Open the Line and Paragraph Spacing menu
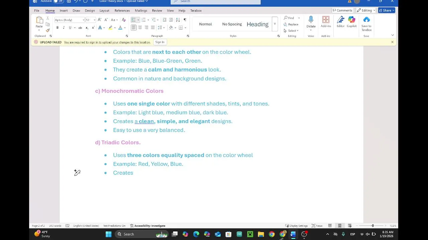This screenshot has width=428, height=240. pyautogui.click(x=161, y=28)
